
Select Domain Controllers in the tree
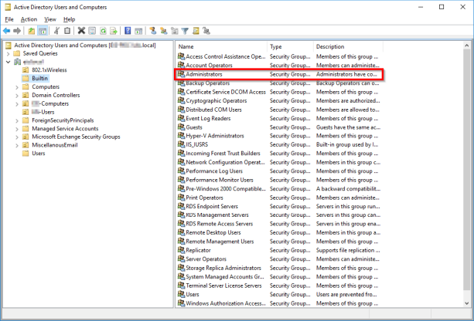[56, 95]
